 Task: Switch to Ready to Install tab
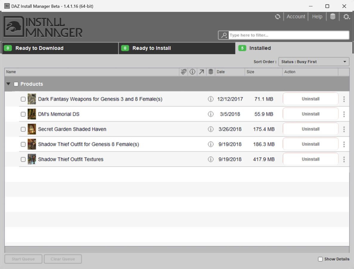coord(177,48)
